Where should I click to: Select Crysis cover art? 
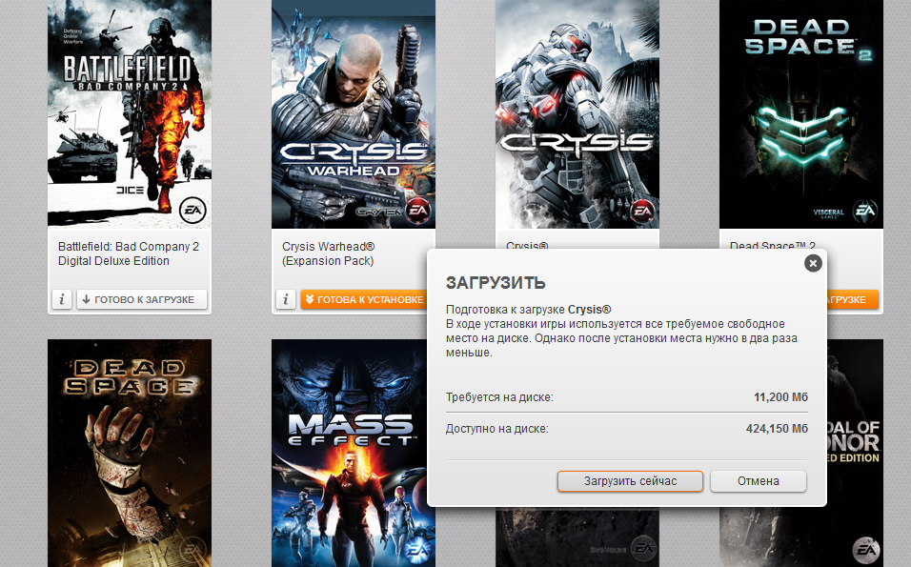coord(577,113)
